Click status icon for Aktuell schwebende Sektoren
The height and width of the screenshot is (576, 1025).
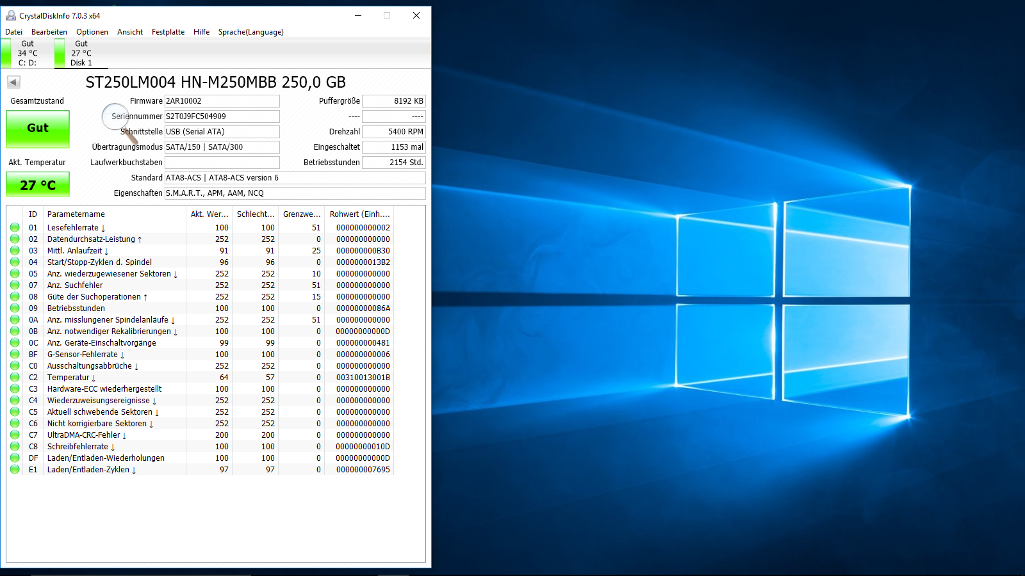tap(15, 412)
